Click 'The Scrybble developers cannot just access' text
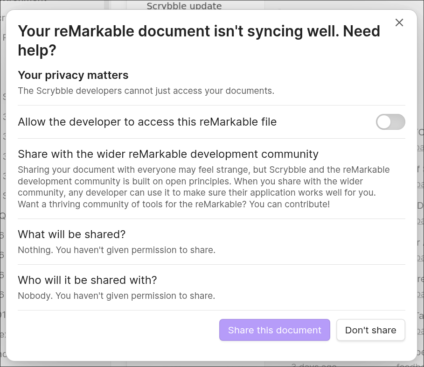The image size is (424, 367). (146, 91)
